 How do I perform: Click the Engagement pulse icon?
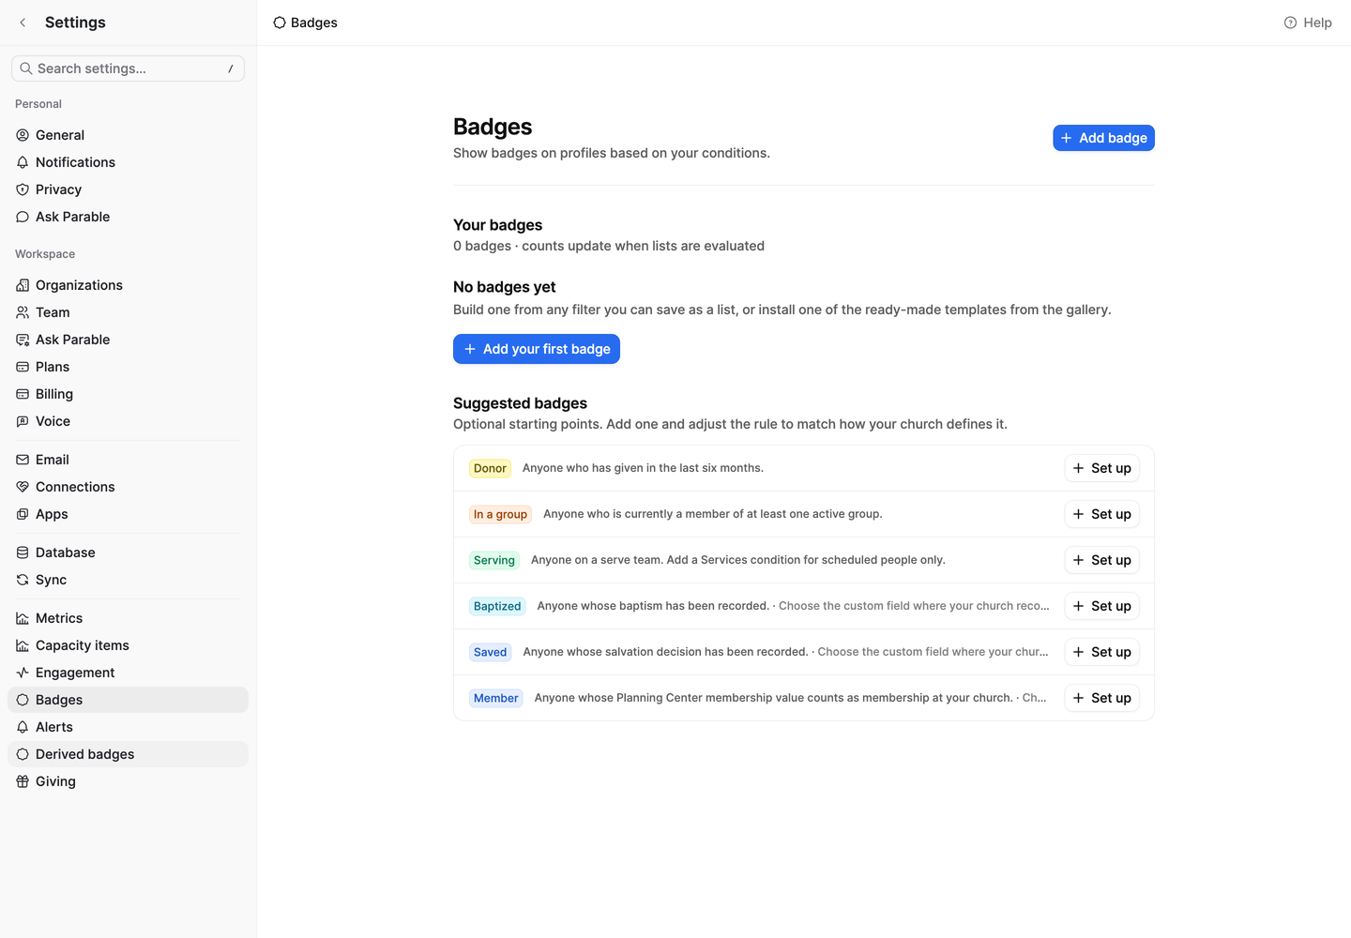coord(23,673)
